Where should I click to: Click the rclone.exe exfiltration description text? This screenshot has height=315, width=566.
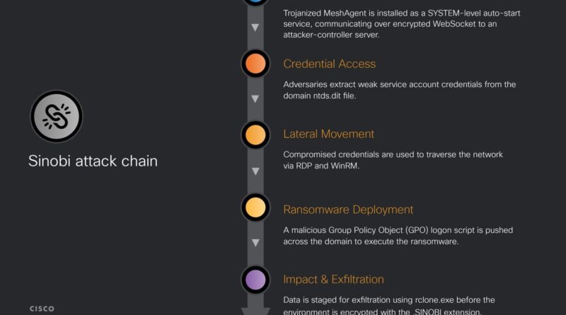coord(388,306)
